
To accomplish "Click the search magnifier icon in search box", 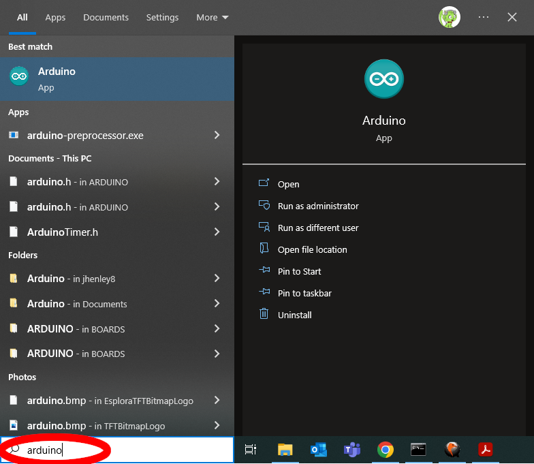I will click(14, 450).
